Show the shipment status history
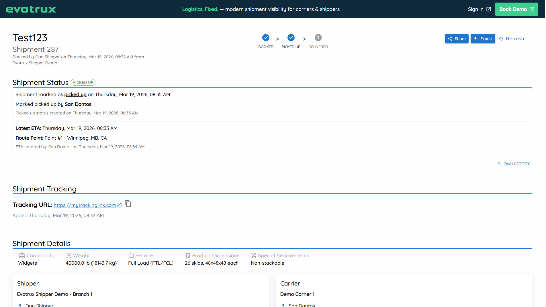The height and width of the screenshot is (307, 546). [x=514, y=164]
